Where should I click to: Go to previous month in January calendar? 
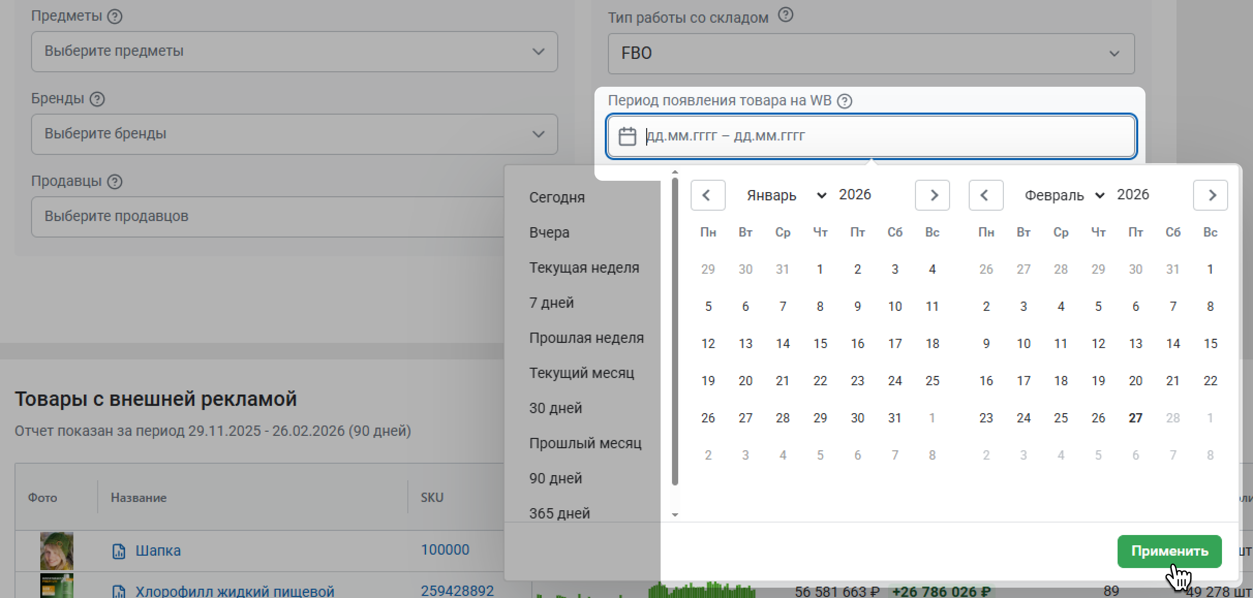click(708, 195)
